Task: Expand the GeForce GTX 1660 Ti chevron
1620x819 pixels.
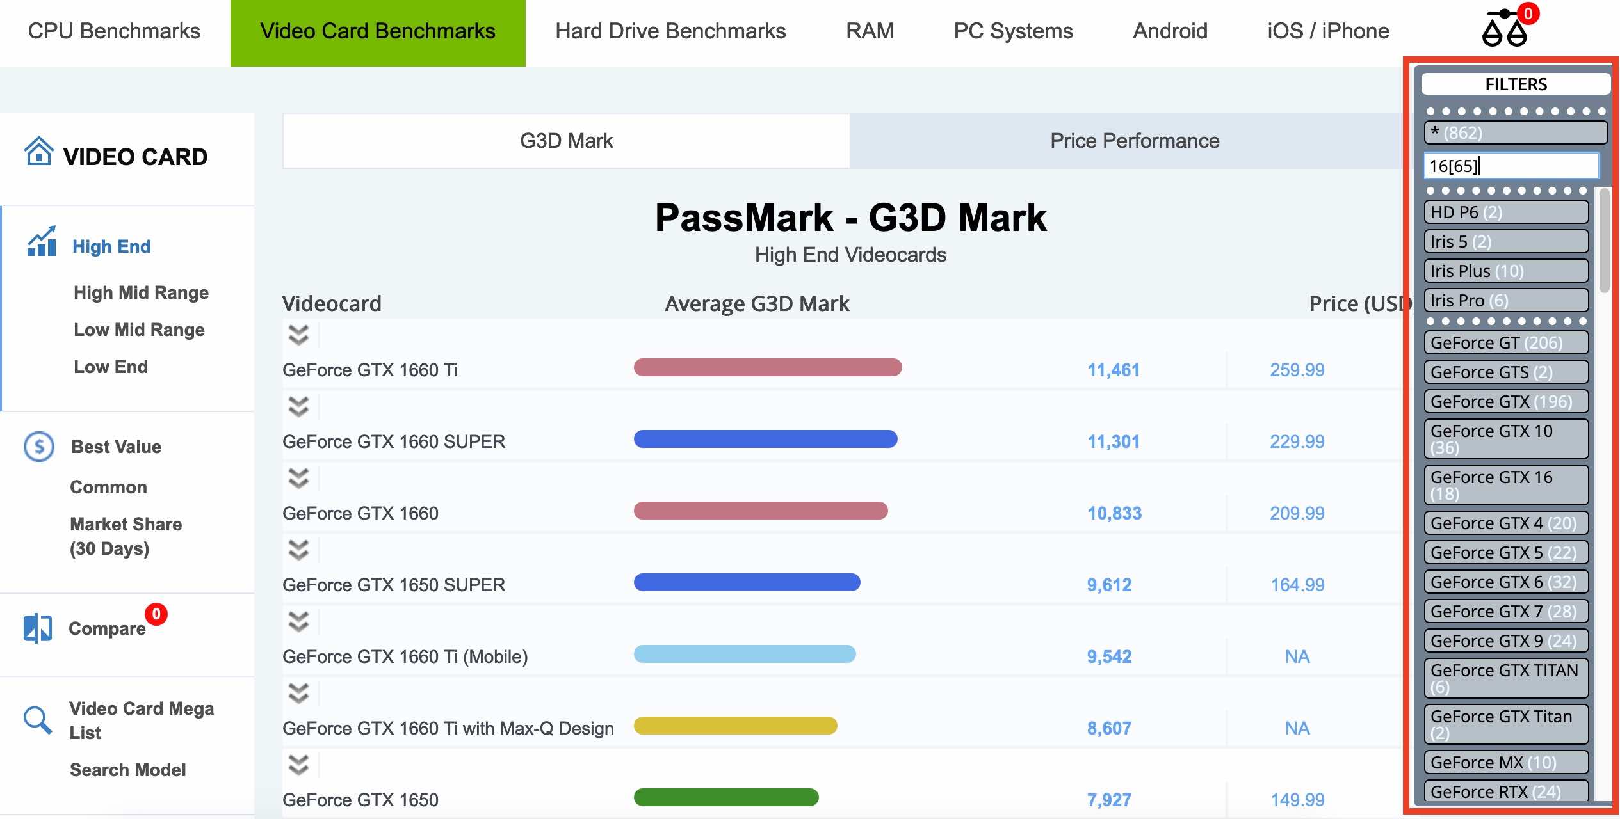Action: (x=298, y=335)
